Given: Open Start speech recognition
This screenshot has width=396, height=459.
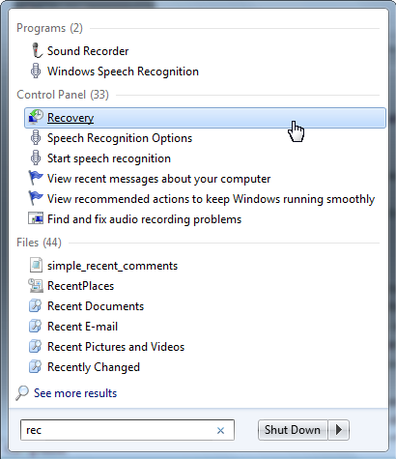Looking at the screenshot, I should [x=109, y=158].
